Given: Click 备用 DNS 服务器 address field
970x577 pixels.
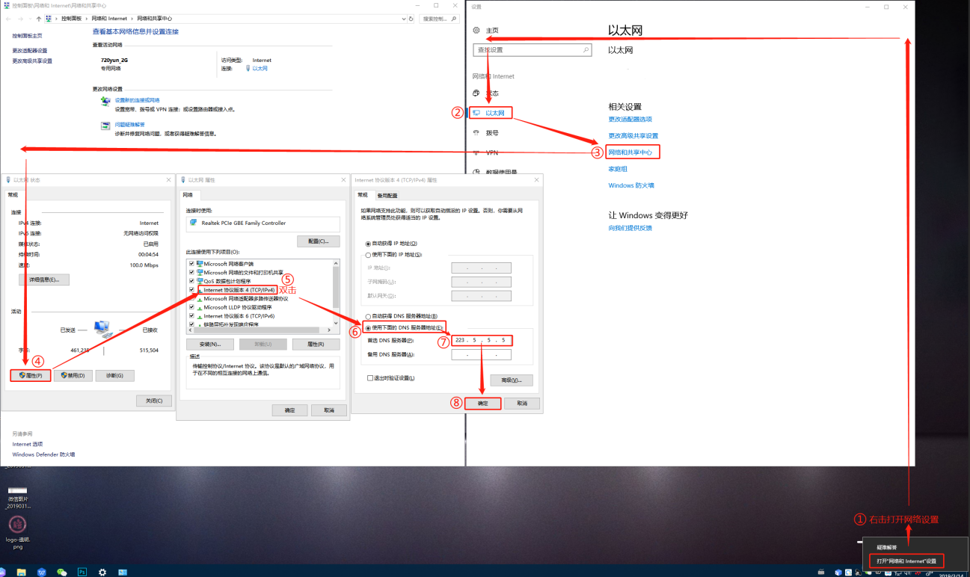Looking at the screenshot, I should 482,355.
